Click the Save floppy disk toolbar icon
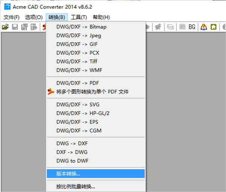 point(15,27)
